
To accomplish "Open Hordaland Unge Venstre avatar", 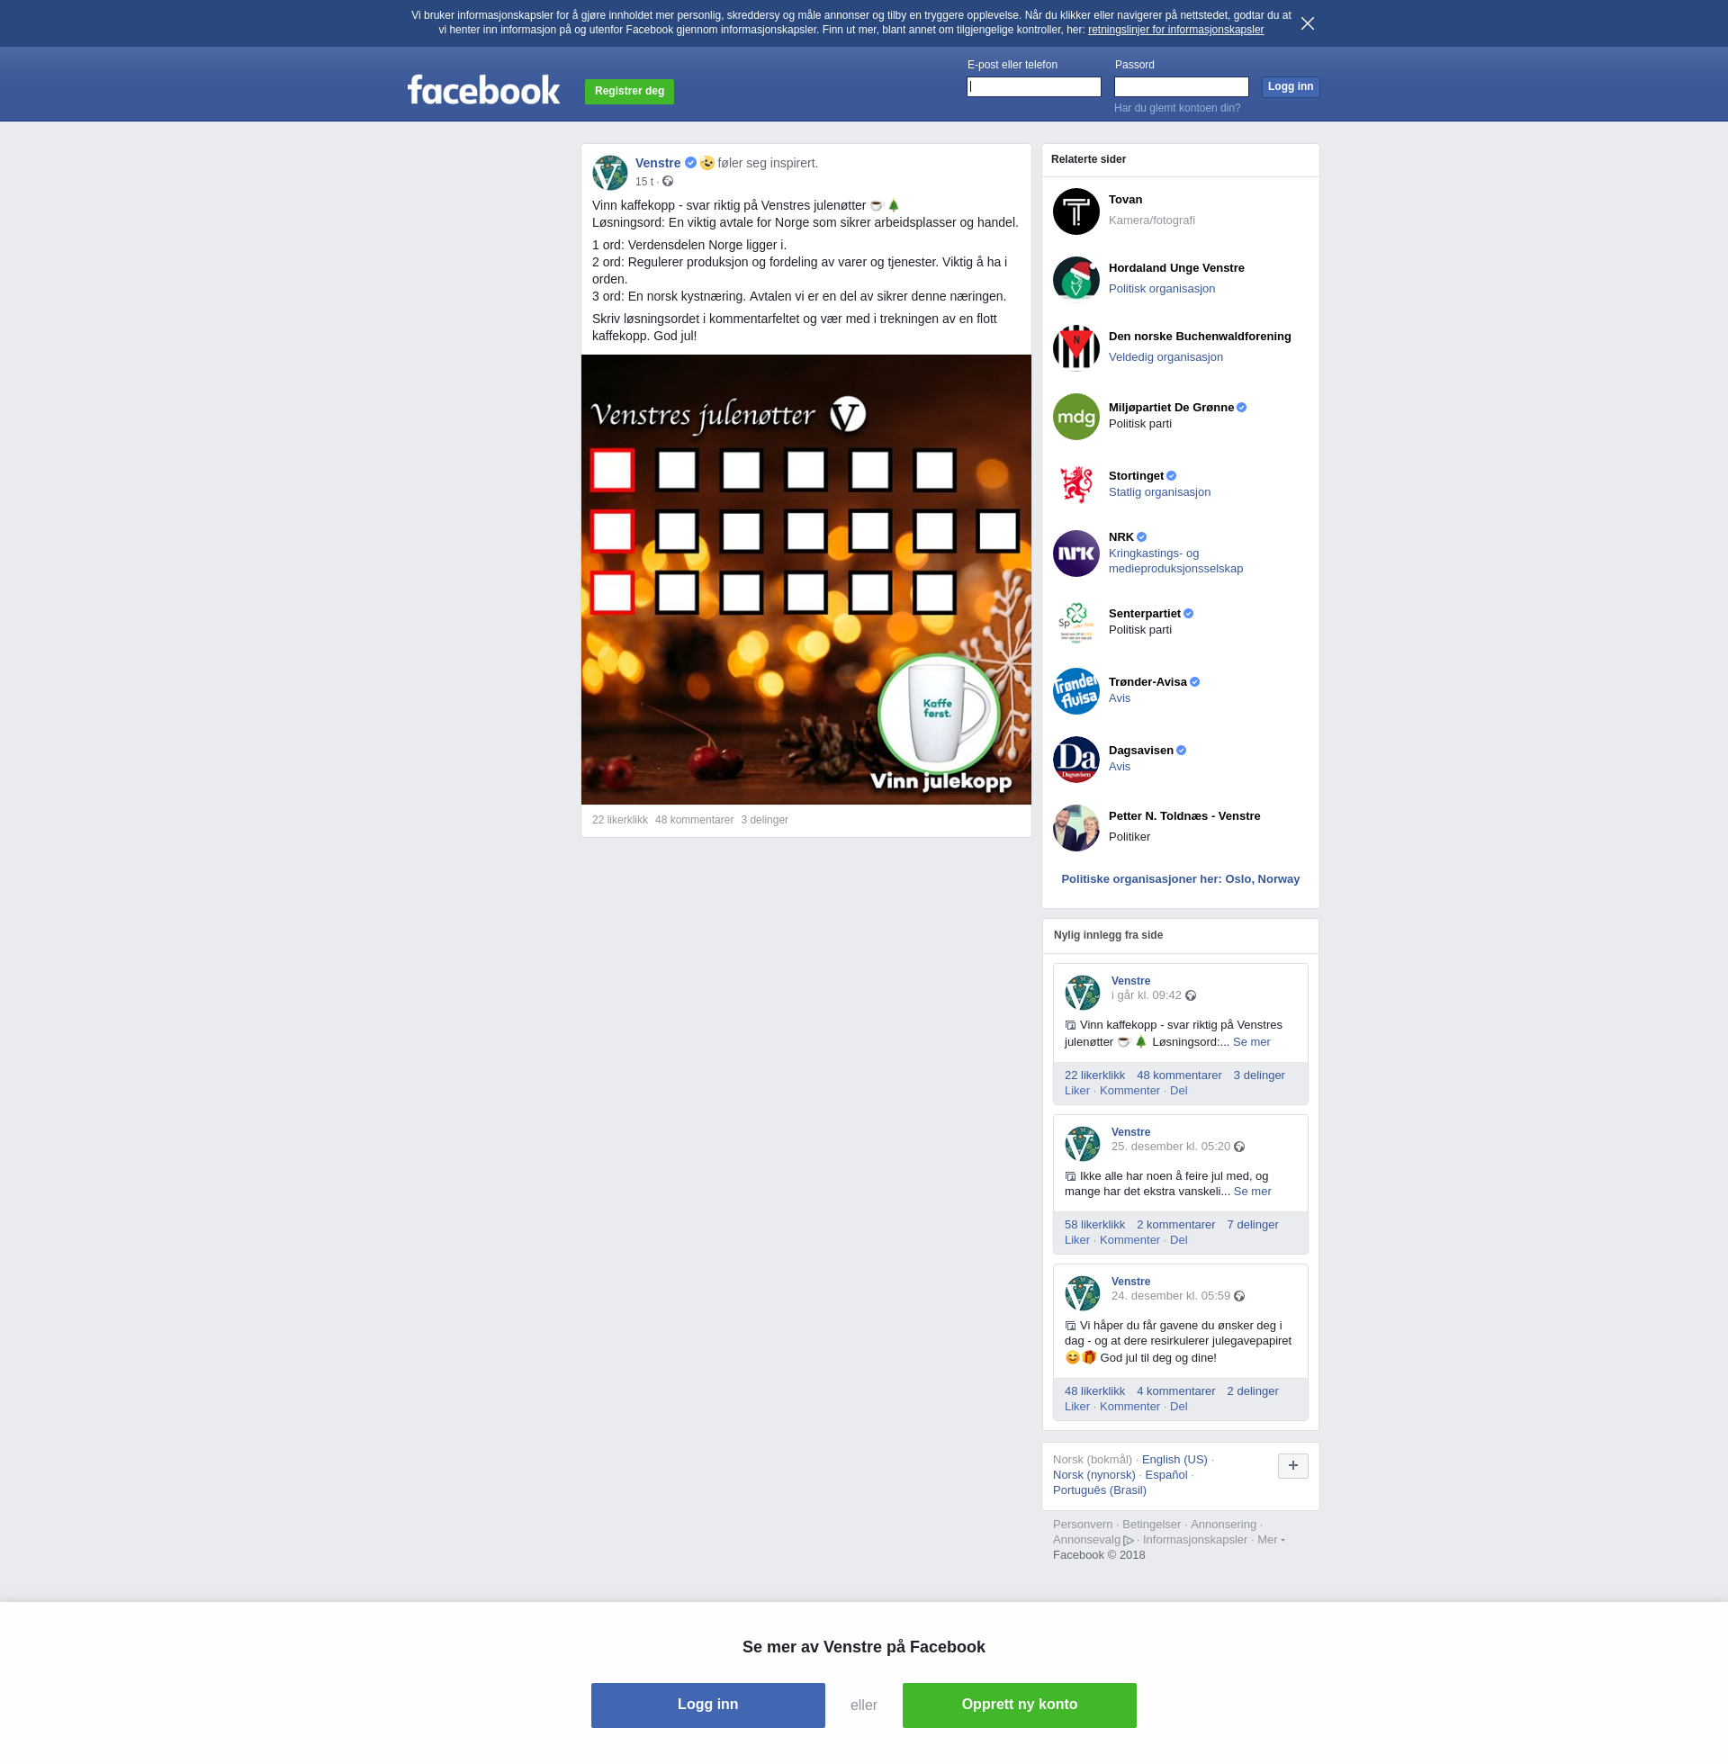I will point(1075,280).
